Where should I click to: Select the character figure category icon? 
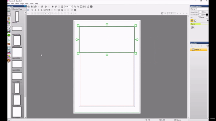(x=9, y=18)
